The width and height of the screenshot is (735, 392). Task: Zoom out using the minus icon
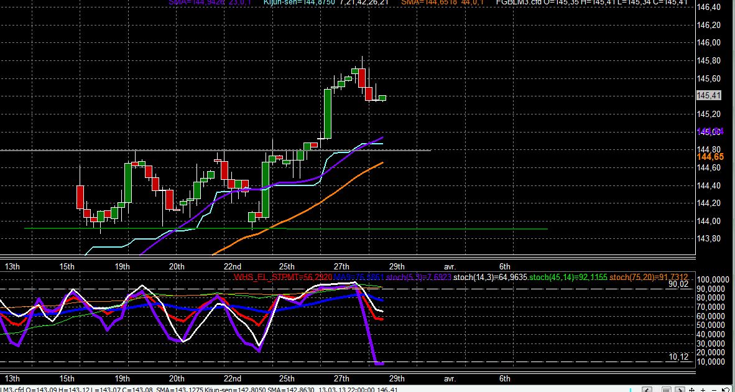point(714,390)
